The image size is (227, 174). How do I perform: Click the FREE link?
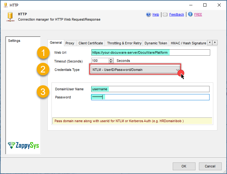[198, 14]
